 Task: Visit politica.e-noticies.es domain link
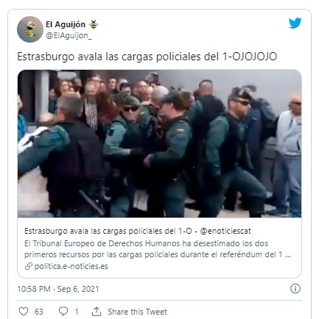coord(71,266)
